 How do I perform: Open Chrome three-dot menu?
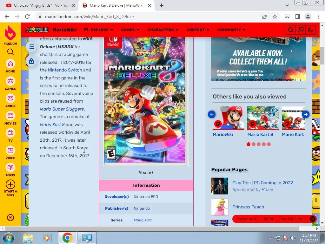point(318,17)
